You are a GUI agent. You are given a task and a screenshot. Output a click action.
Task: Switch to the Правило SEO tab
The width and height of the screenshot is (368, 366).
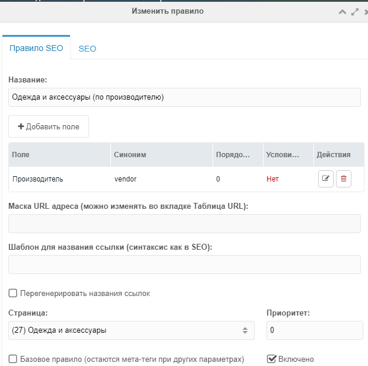pos(36,48)
